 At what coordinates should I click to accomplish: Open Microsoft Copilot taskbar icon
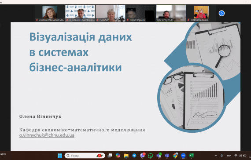click(118, 156)
